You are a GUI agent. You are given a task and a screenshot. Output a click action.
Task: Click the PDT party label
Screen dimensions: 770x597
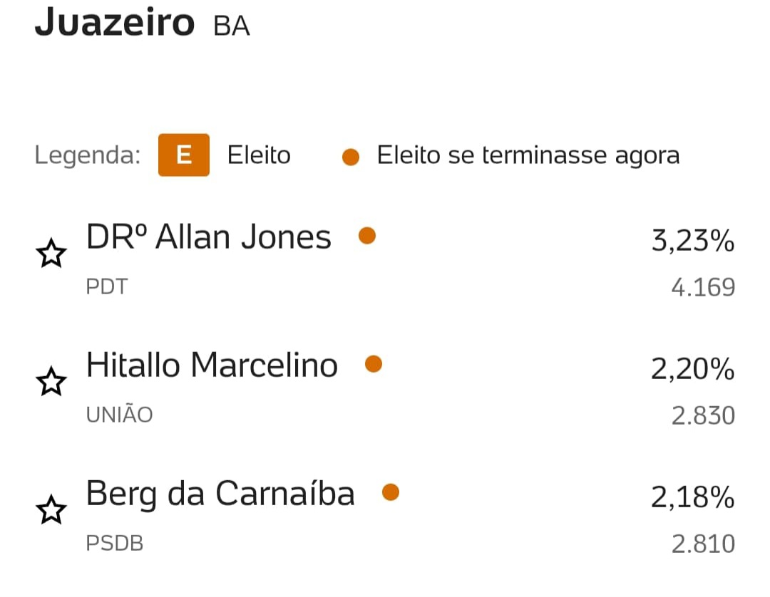pyautogui.click(x=106, y=286)
